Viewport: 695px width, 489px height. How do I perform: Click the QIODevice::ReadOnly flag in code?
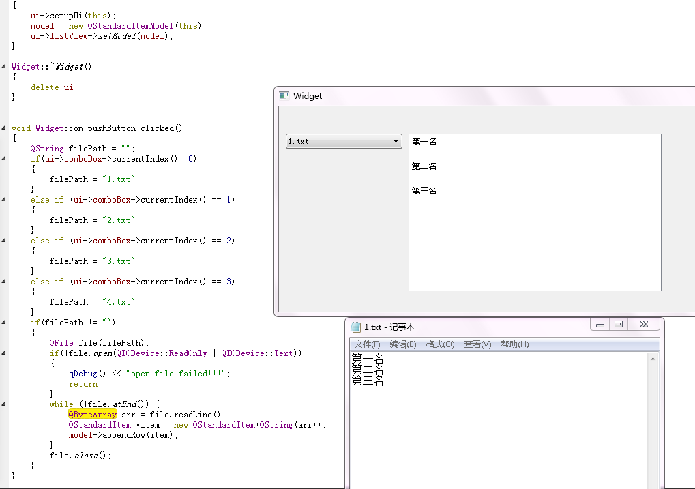162,353
